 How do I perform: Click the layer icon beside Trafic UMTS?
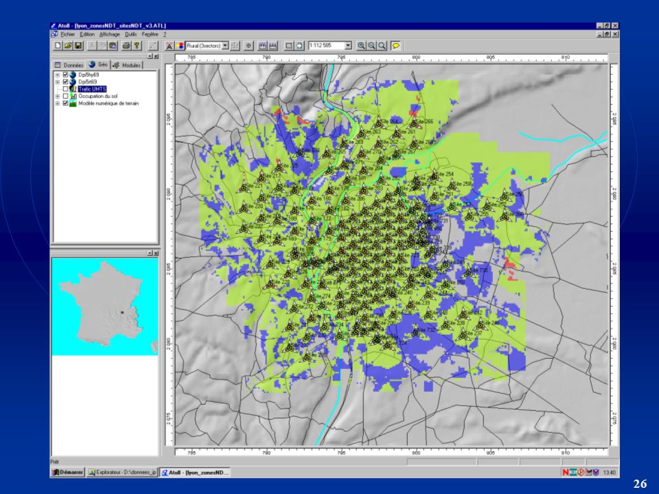pos(73,89)
